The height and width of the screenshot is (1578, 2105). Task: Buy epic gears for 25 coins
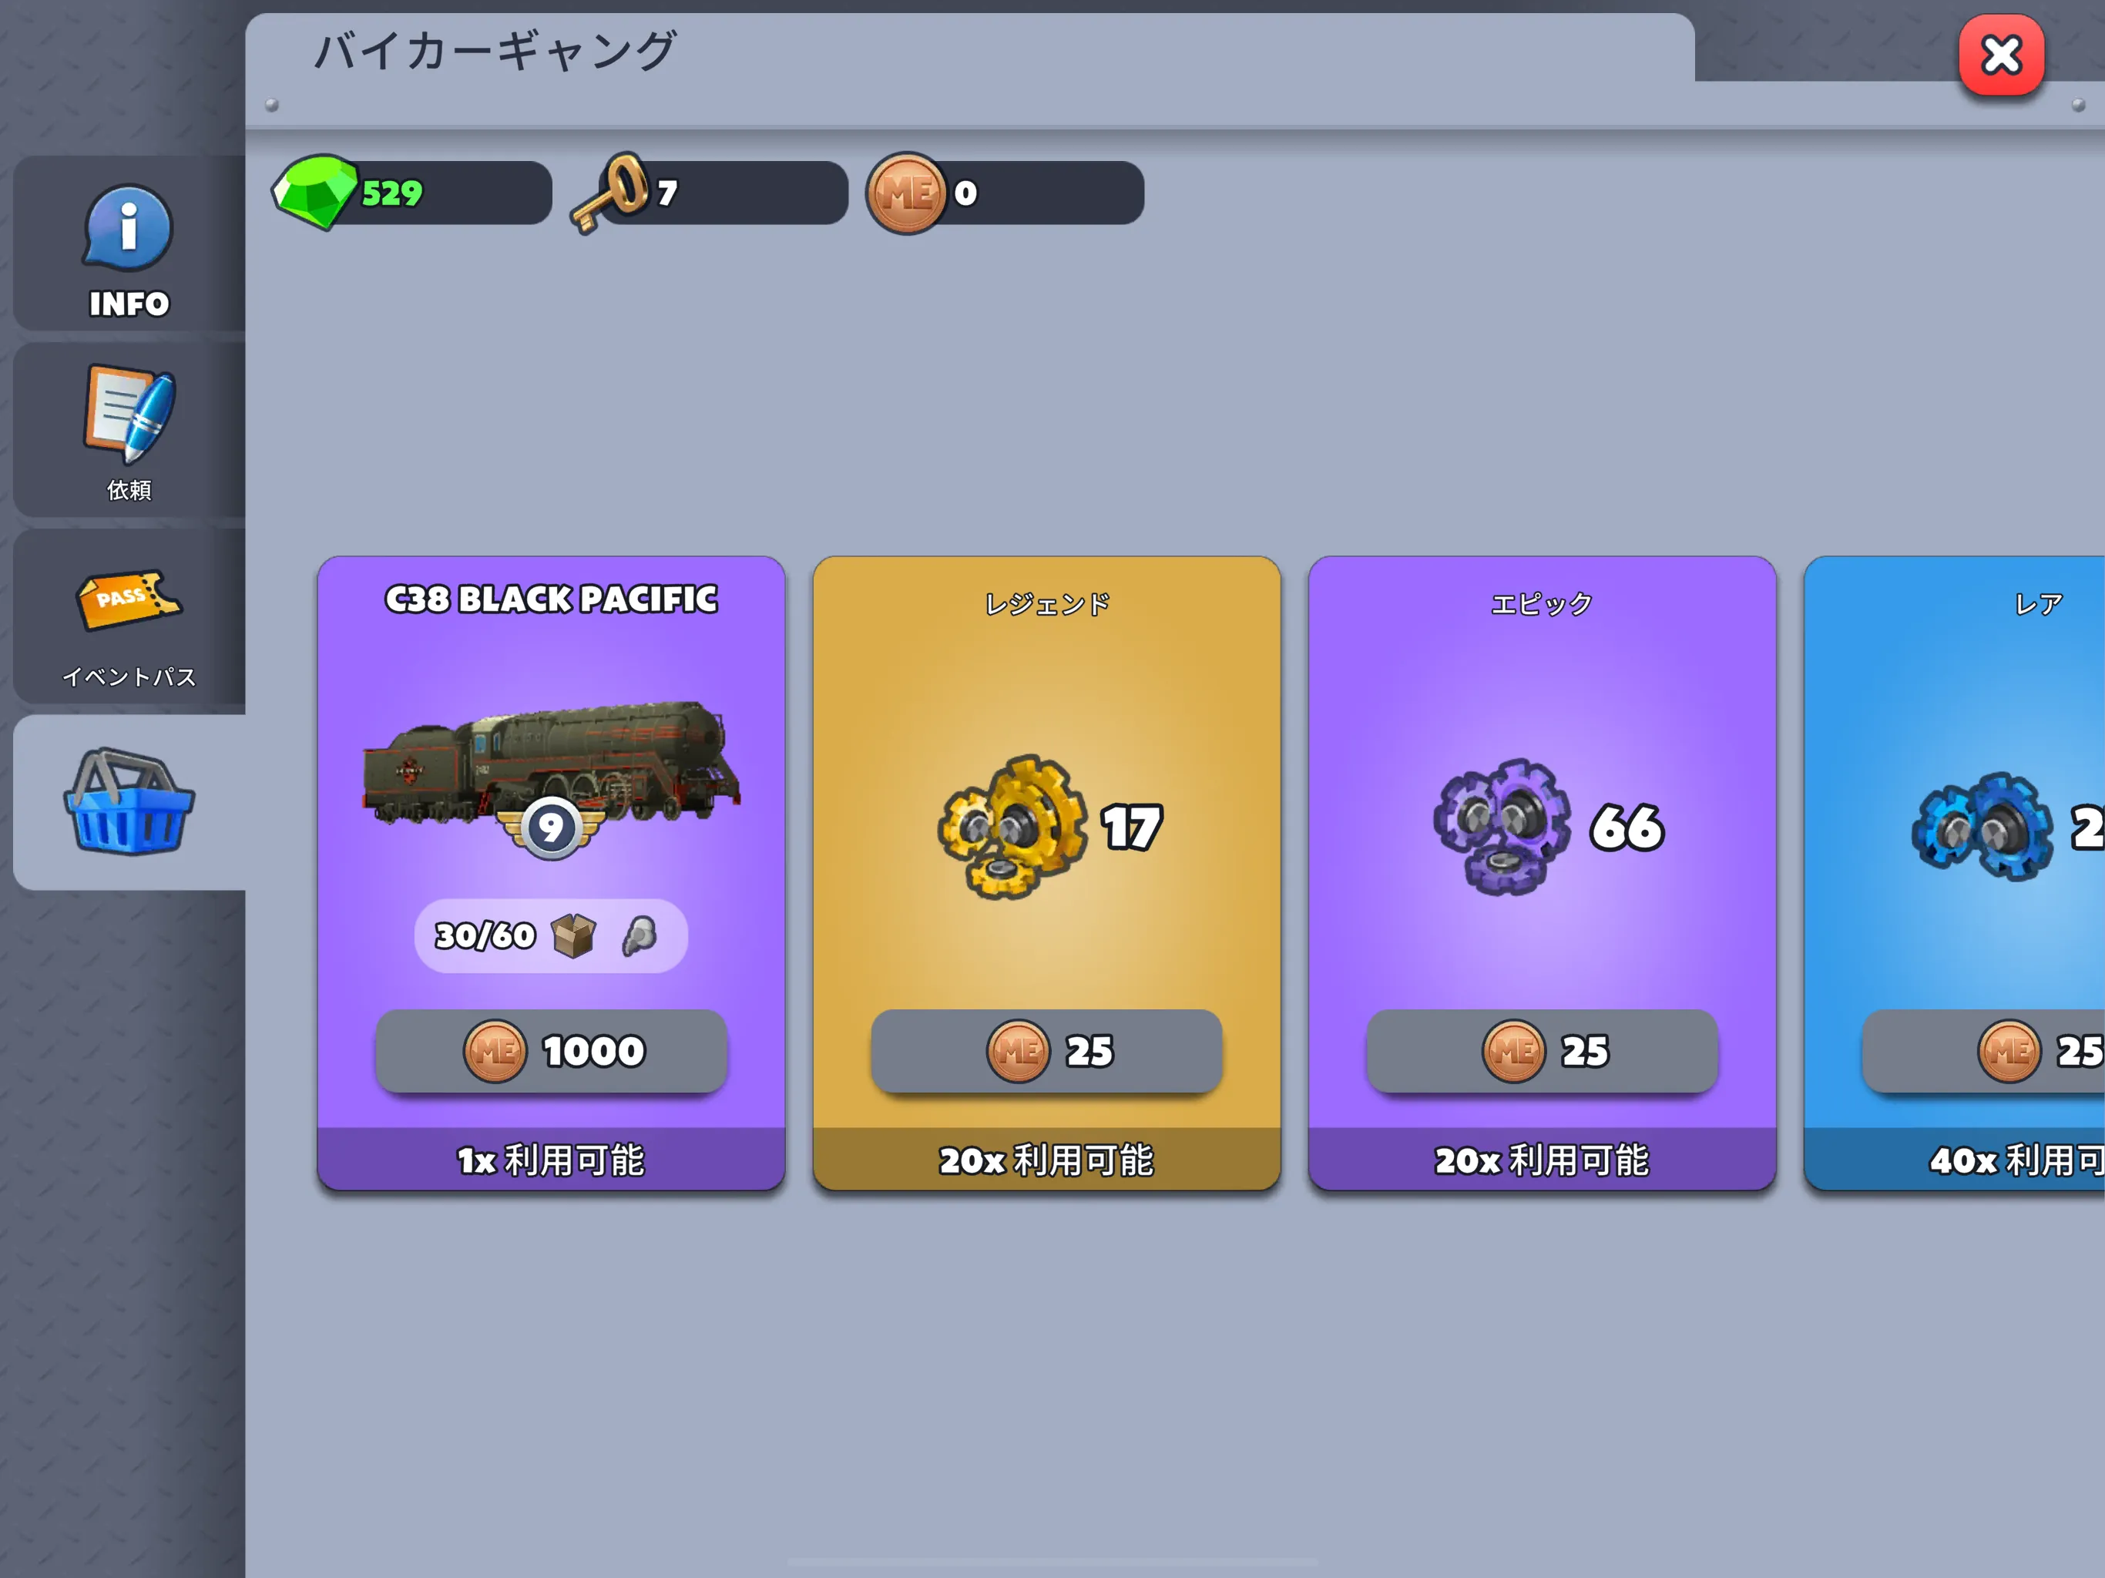(x=1542, y=1051)
